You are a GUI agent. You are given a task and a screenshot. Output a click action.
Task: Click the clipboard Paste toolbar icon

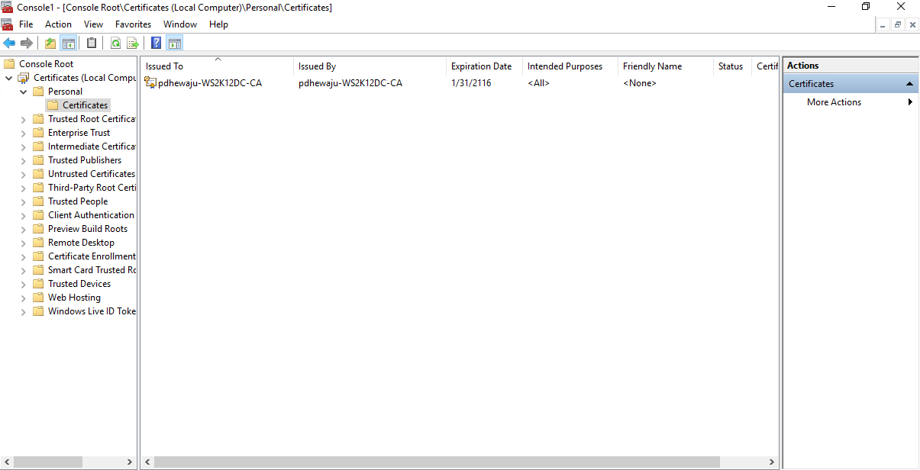[x=92, y=43]
